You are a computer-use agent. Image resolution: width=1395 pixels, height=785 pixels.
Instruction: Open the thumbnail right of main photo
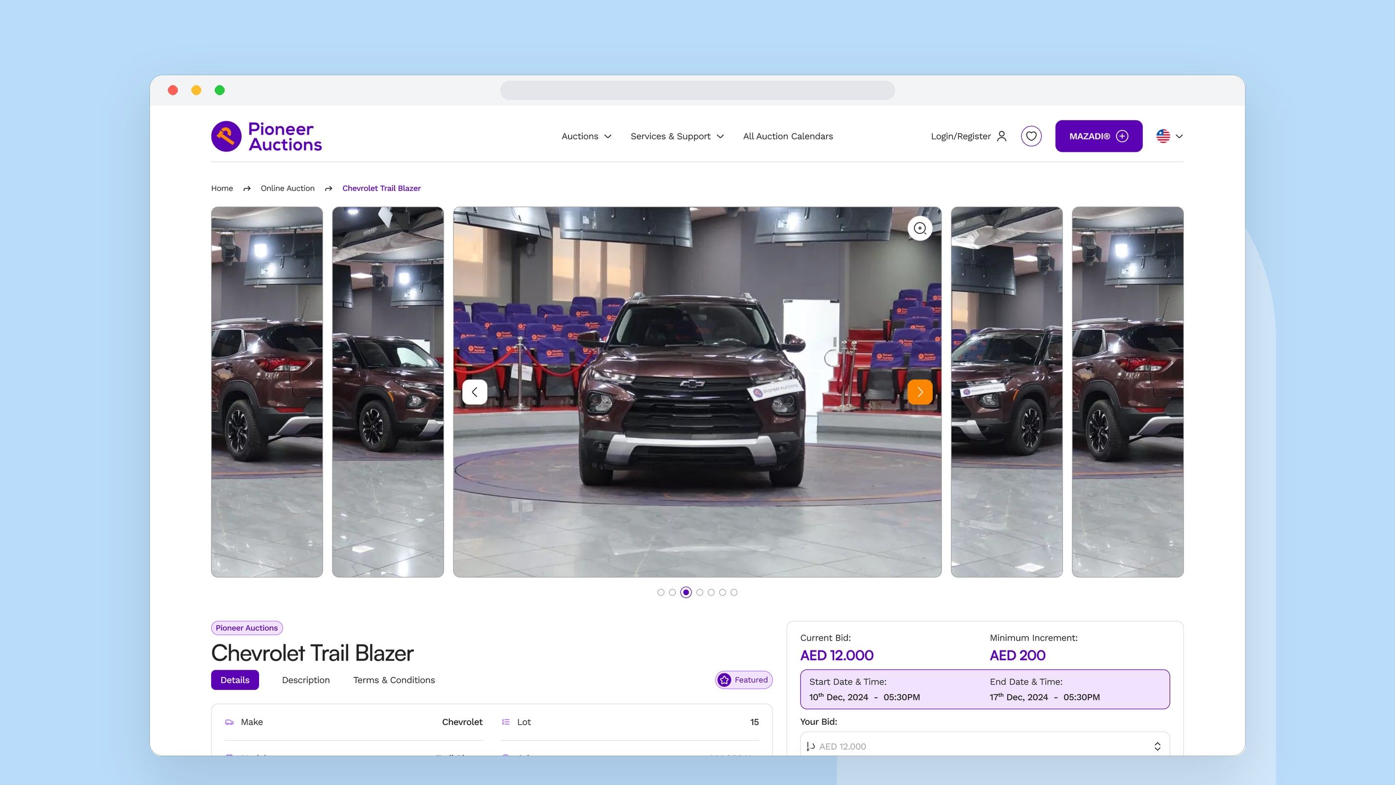pos(1007,392)
